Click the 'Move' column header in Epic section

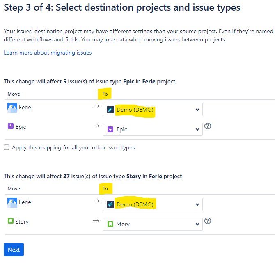point(14,94)
